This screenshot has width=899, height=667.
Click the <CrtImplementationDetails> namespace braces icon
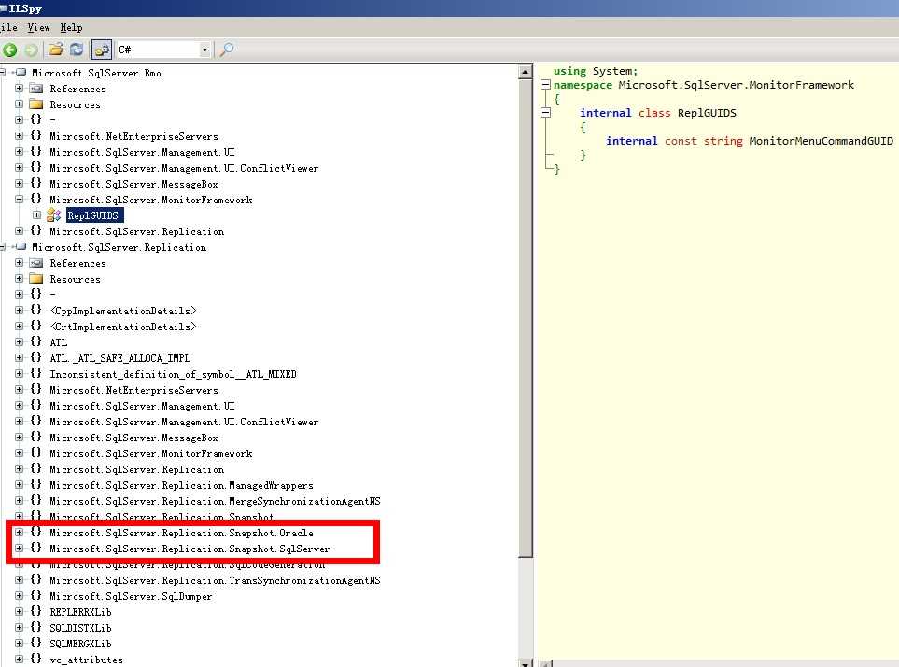tap(36, 327)
